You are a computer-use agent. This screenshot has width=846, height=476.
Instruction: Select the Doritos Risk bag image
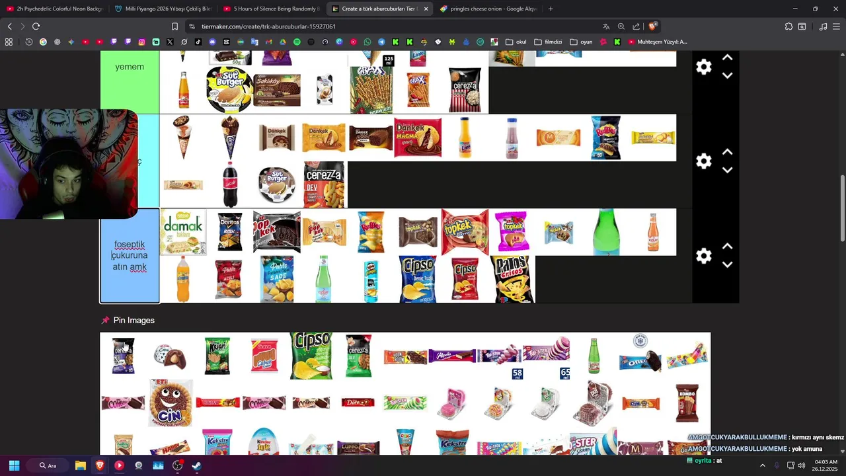[x=230, y=232]
